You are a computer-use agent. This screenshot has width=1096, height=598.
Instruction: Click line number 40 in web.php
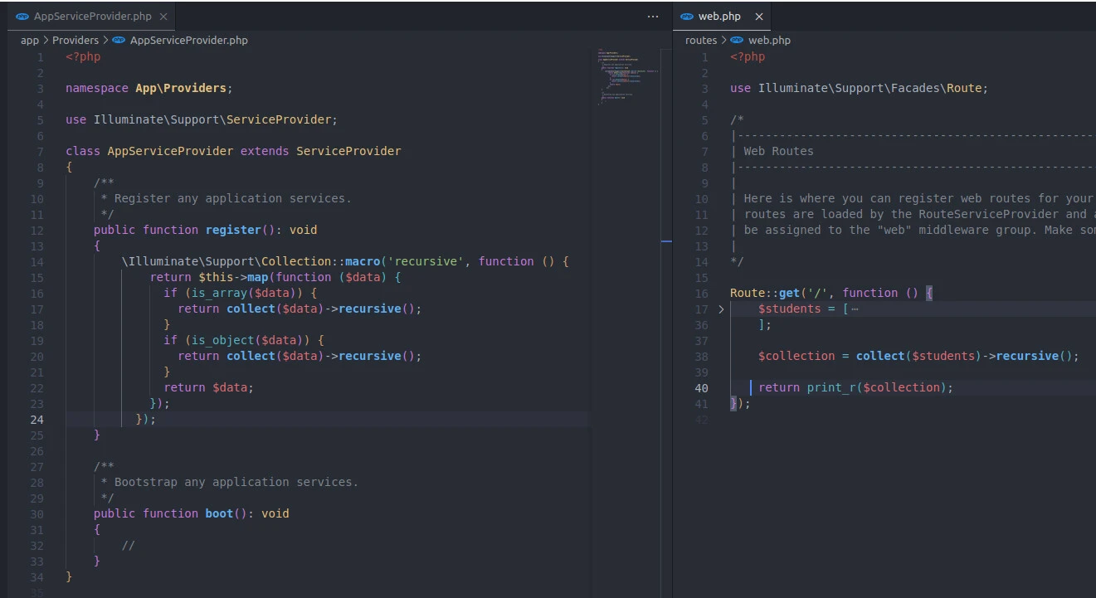(x=702, y=387)
